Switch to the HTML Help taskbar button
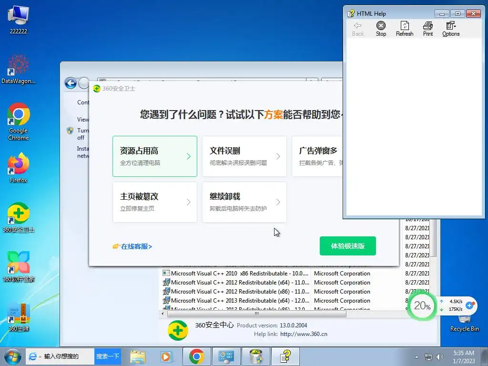Screen dimensions: 488x366 pos(285,356)
